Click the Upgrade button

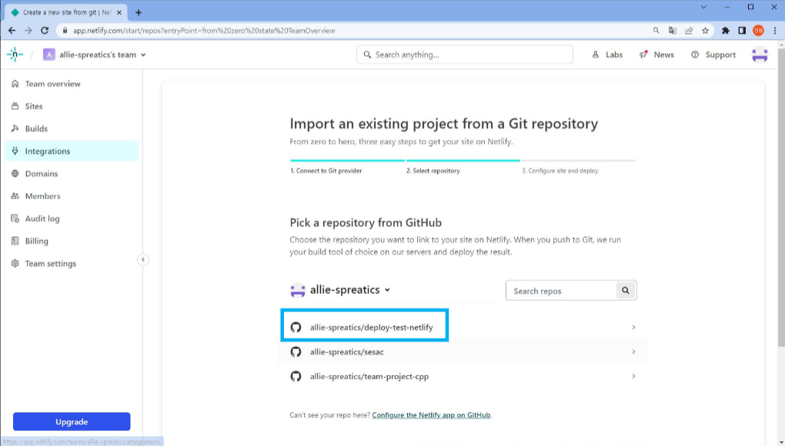(x=72, y=421)
